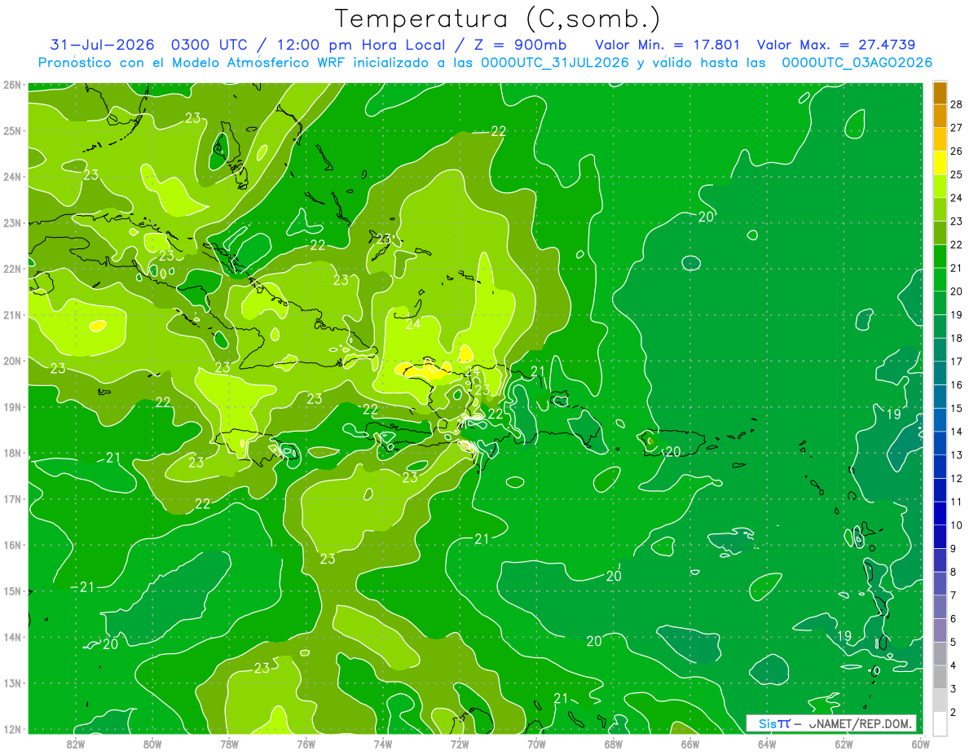The width and height of the screenshot is (978, 755).
Task: Click latitude axis label "19N"
Action: point(11,407)
